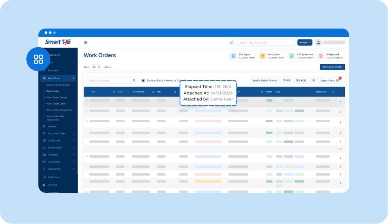Click the 9 Rejected red icon
Image resolution: width=388 pixels, height=224 pixels.
tap(321, 56)
